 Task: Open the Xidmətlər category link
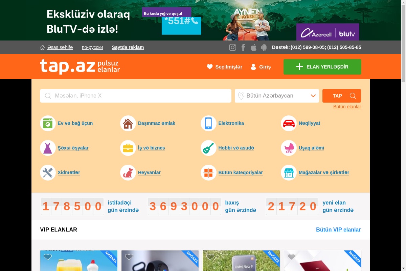69,172
